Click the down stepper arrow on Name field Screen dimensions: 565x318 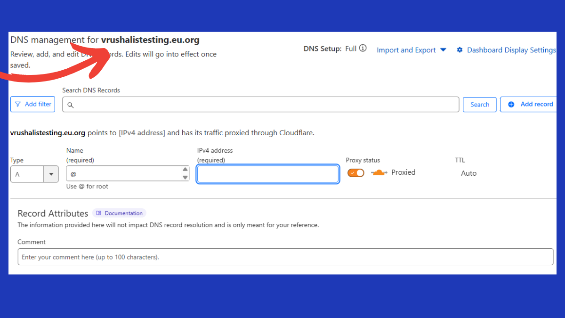[x=185, y=178]
